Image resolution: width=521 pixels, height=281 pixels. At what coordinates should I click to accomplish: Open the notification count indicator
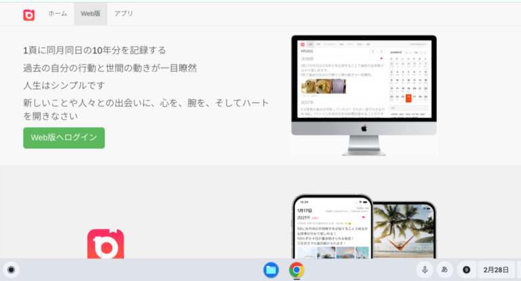point(467,269)
